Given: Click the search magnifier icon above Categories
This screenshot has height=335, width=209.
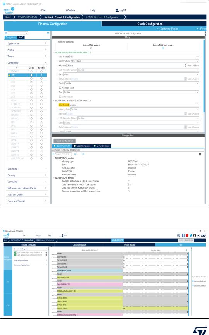Looking at the screenshot, I should pos(6,33).
